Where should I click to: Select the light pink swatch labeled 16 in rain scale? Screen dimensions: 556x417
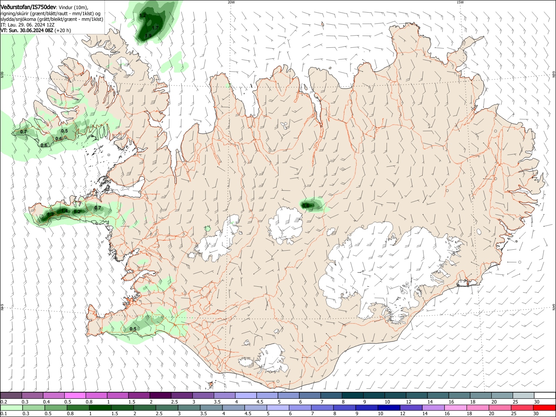pos(456,407)
